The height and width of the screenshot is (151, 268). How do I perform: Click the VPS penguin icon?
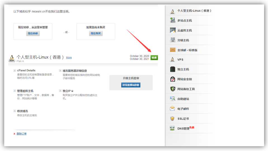click(172, 59)
